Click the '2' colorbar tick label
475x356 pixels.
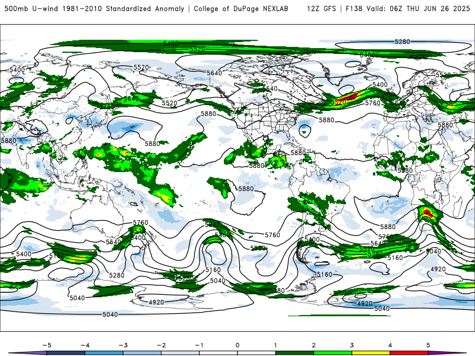[313, 345]
